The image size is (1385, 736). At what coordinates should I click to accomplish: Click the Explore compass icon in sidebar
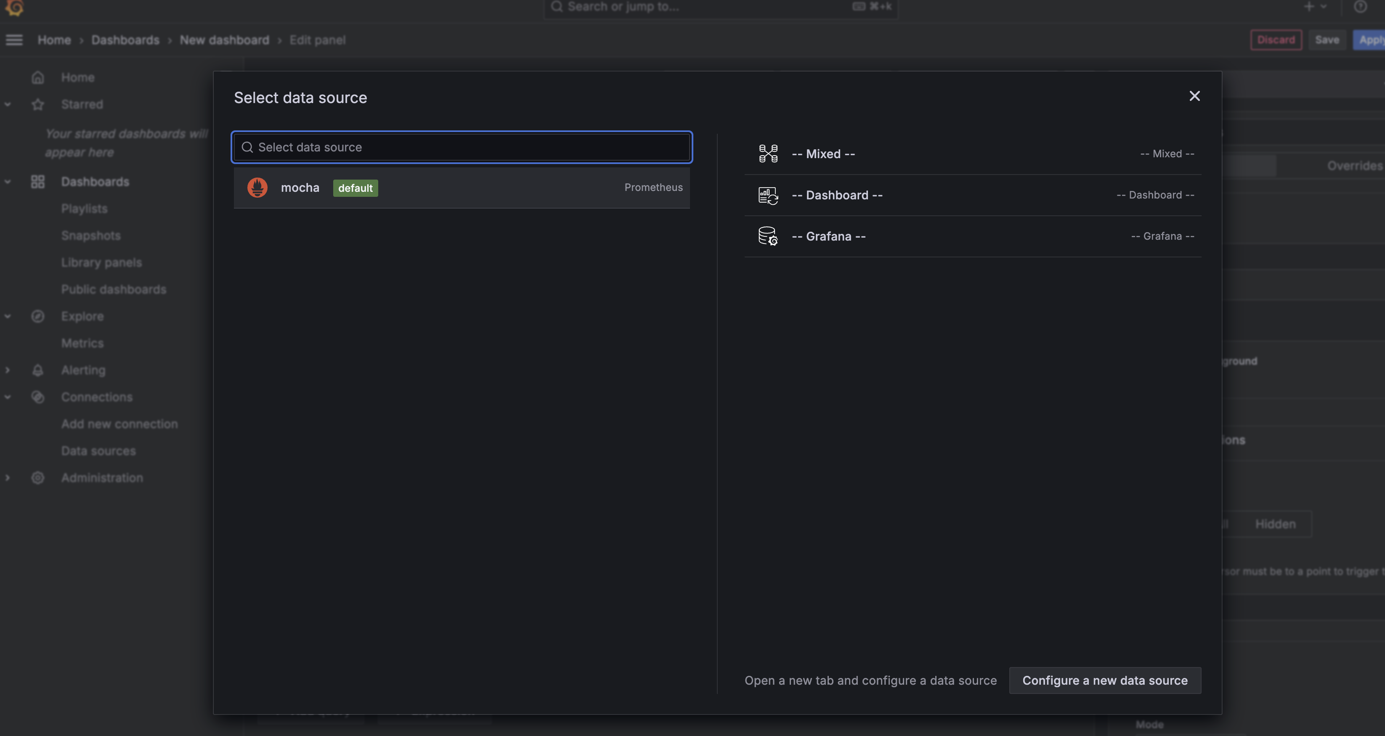point(37,316)
